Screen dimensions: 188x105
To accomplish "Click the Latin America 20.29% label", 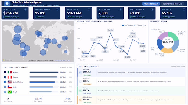I will tap(160, 55).
